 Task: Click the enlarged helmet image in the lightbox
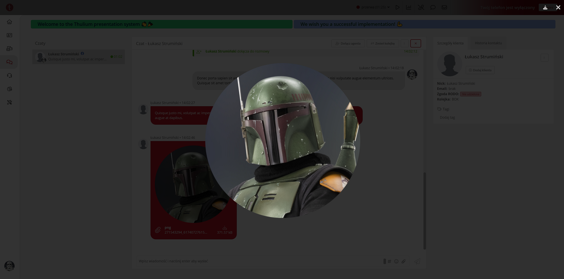coord(283,141)
